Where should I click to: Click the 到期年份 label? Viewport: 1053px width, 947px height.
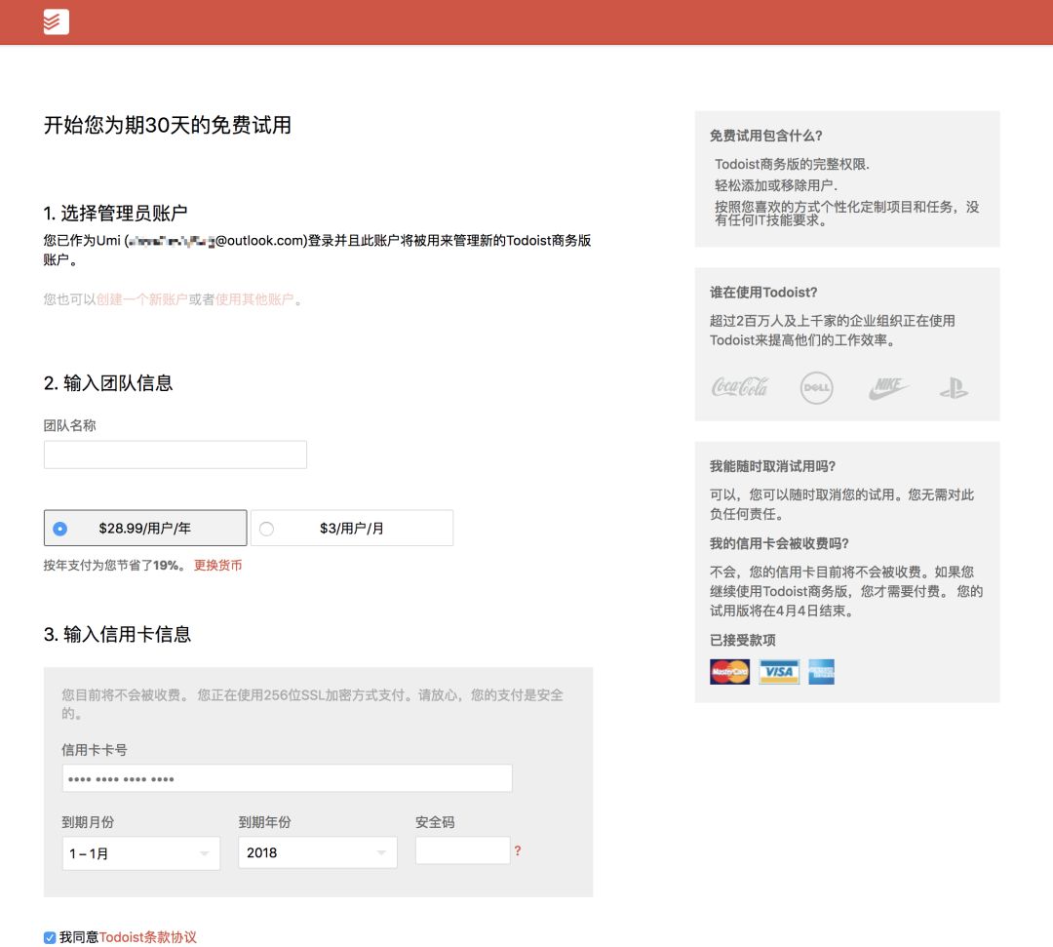(x=264, y=822)
